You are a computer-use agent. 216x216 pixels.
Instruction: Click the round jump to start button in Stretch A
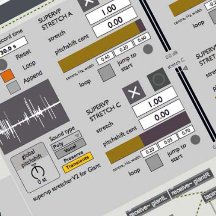(x=148, y=49)
